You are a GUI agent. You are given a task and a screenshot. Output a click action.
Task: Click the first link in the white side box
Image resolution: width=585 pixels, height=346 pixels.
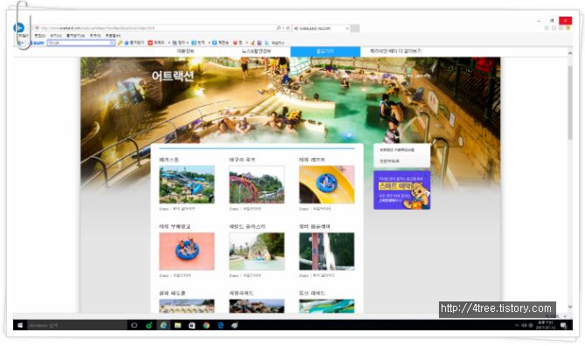(x=397, y=150)
